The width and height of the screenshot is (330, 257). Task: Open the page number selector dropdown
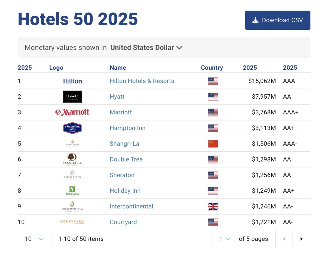click(x=224, y=239)
